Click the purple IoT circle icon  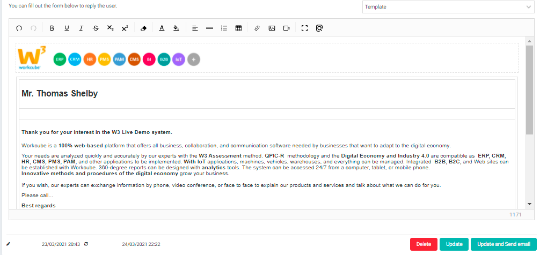point(179,59)
